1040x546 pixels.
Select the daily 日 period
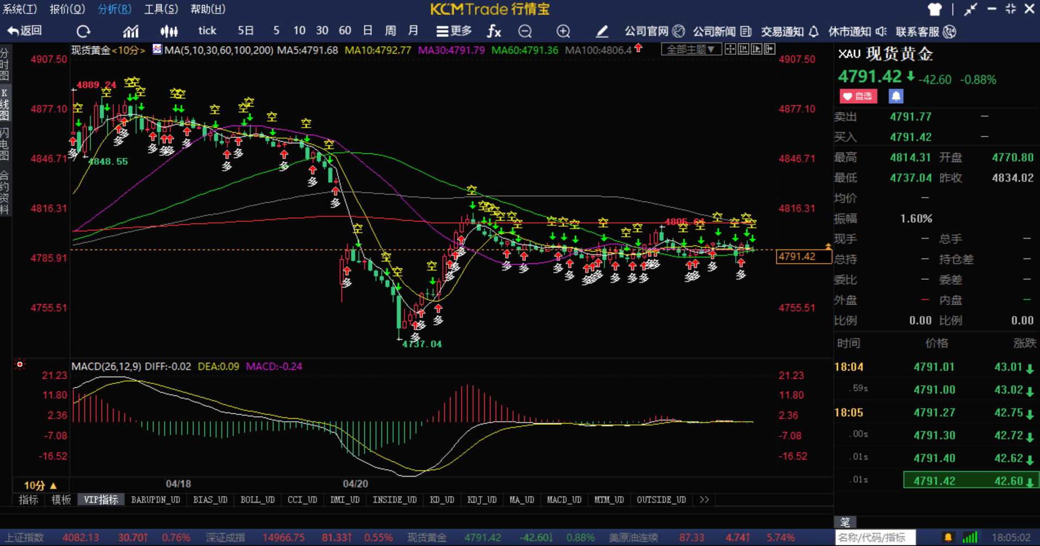pyautogui.click(x=368, y=31)
